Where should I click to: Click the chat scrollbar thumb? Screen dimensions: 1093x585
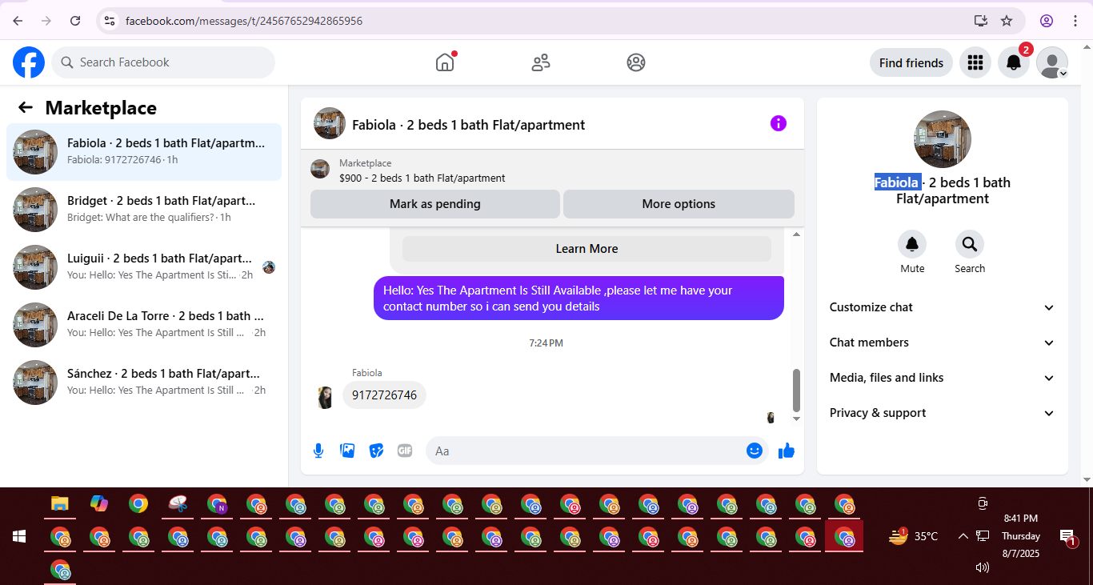click(796, 390)
